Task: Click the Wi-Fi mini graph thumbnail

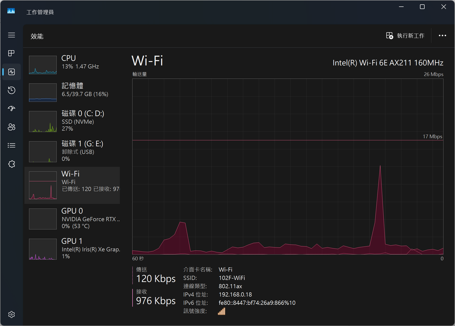Action: click(43, 185)
